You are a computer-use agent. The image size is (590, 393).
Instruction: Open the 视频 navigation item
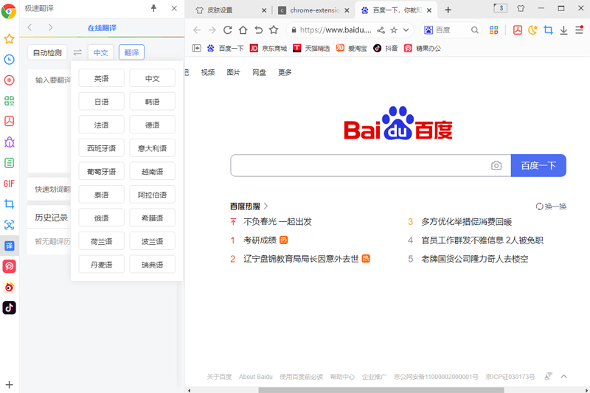point(208,72)
